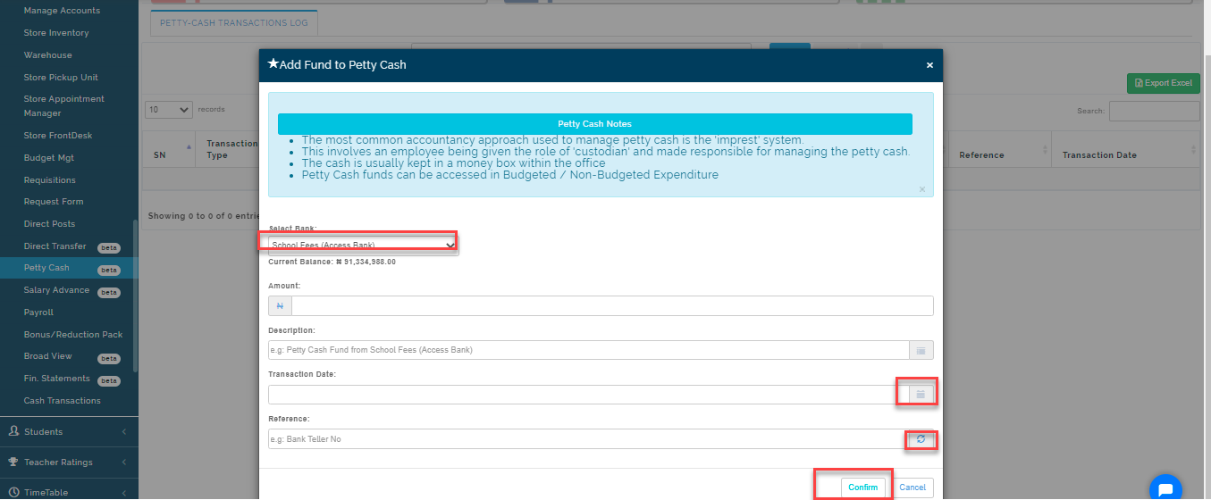Open Broad View beta menu item
This screenshot has height=500, width=1211.
point(48,356)
